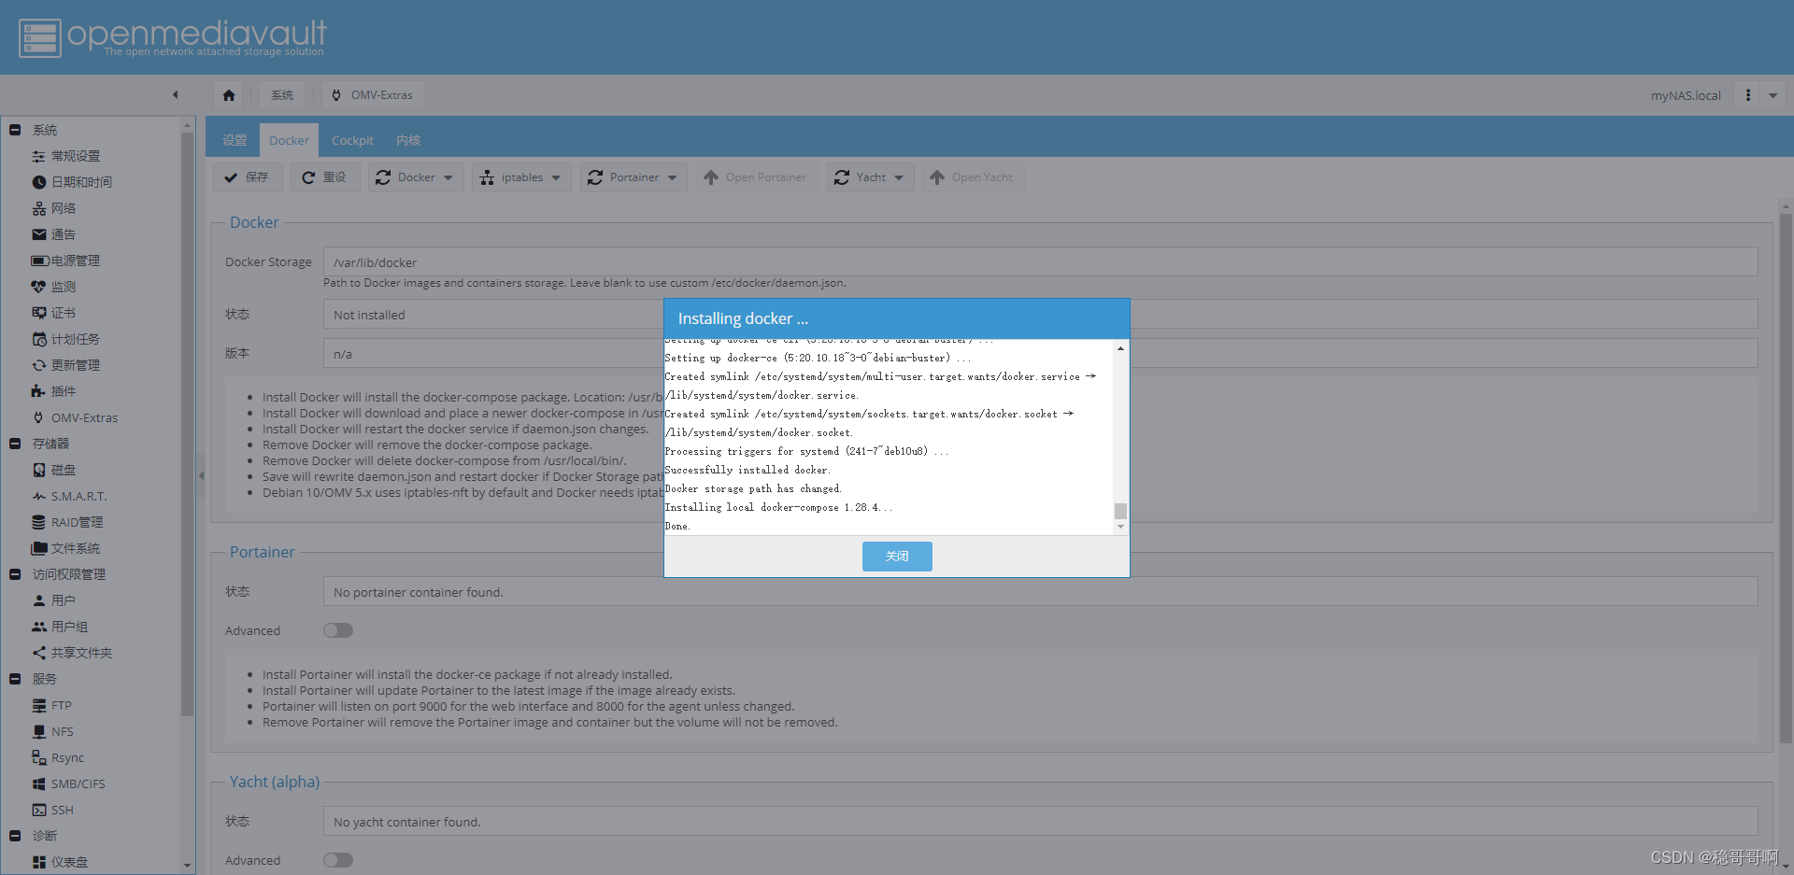Screen dimensions: 1794x875
Task: Enable Advanced mode for Portainer
Action: click(x=337, y=630)
